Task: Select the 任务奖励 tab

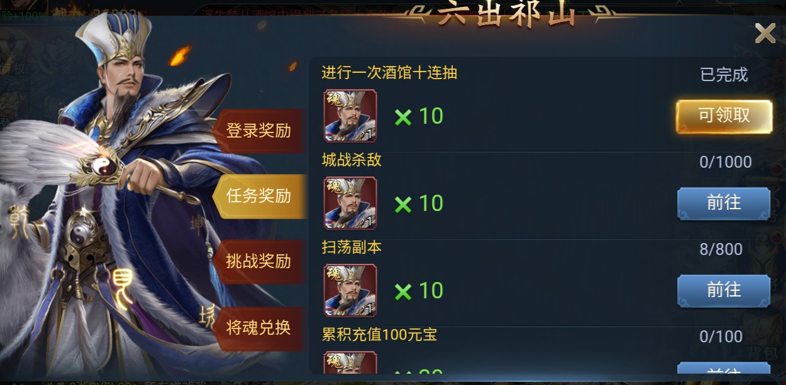Action: tap(259, 196)
